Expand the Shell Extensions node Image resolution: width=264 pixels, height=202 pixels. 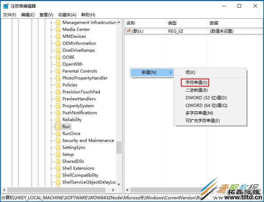[51, 168]
